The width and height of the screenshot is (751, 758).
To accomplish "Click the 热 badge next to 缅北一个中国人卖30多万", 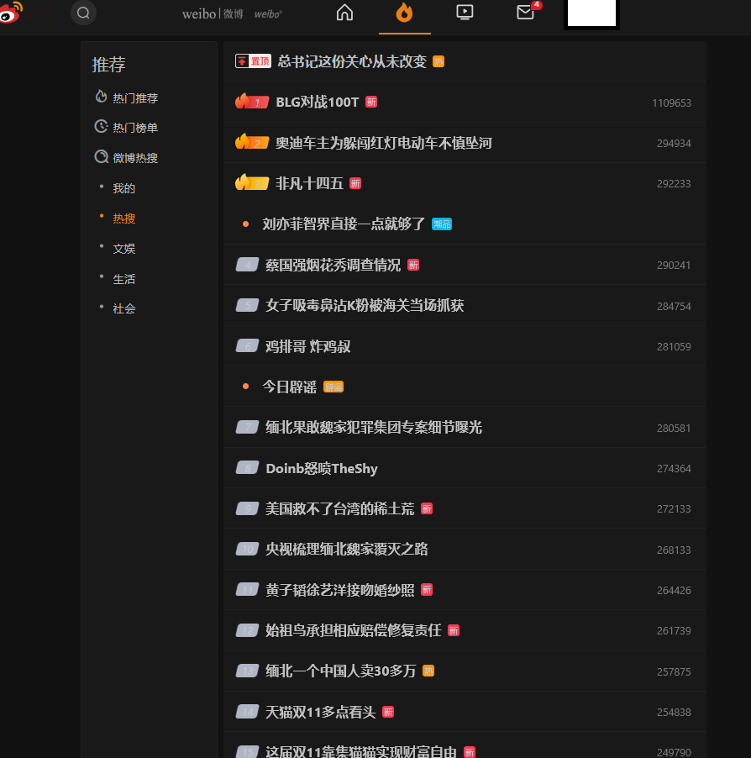I will [428, 671].
